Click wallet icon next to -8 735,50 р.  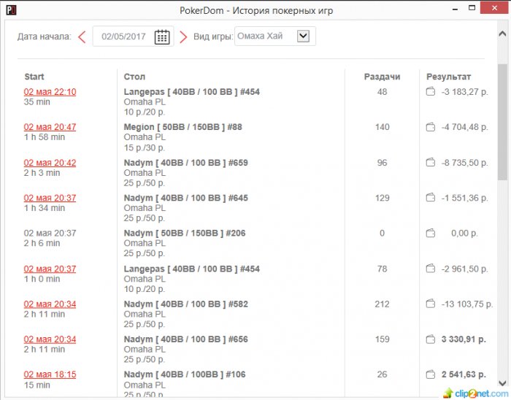(431, 162)
